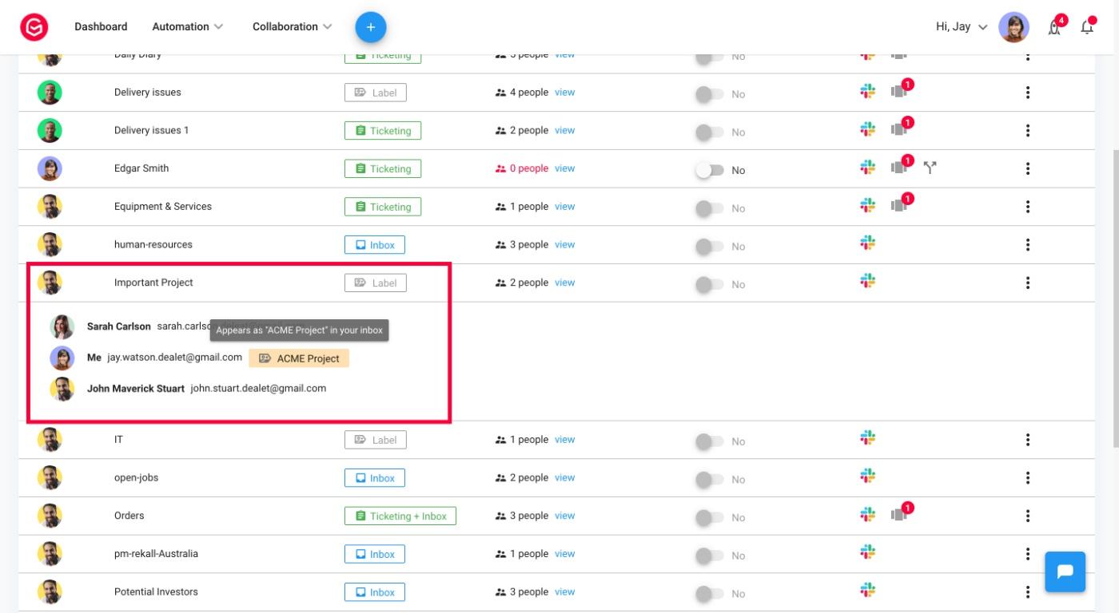Screen dimensions: 1119x613
Task: Open the notifications bell
Action: tap(1087, 26)
